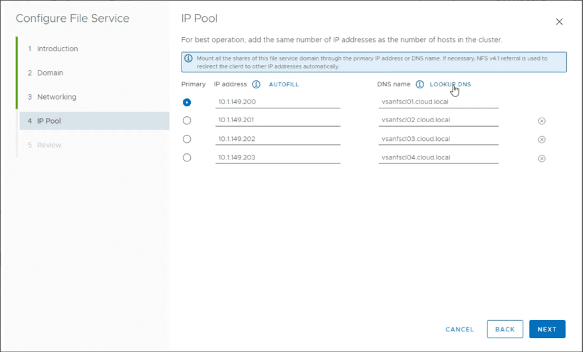The height and width of the screenshot is (352, 583).
Task: Select primary radio for 10.1.149.200
Action: point(187,102)
